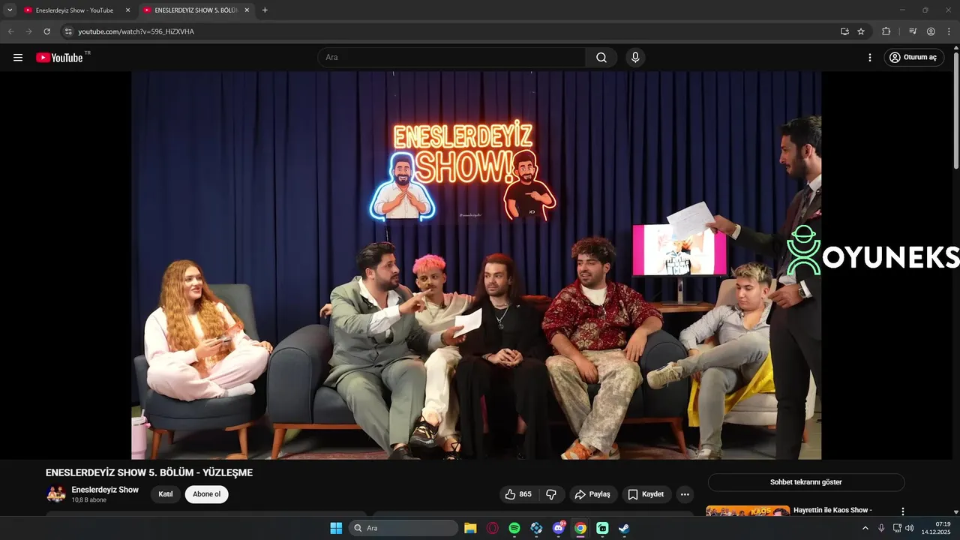Start voice search with the microphone
Viewport: 960px width, 540px height.
[x=635, y=57]
